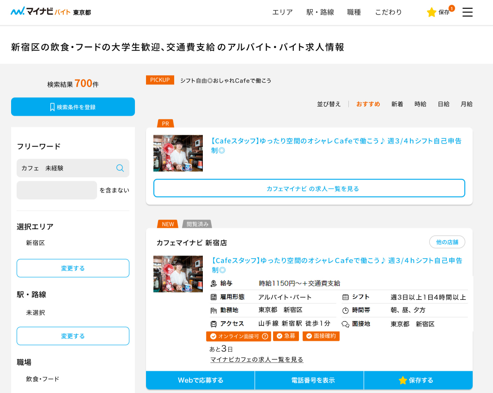Open 職種 in top navigation
493x393 pixels.
coord(354,12)
